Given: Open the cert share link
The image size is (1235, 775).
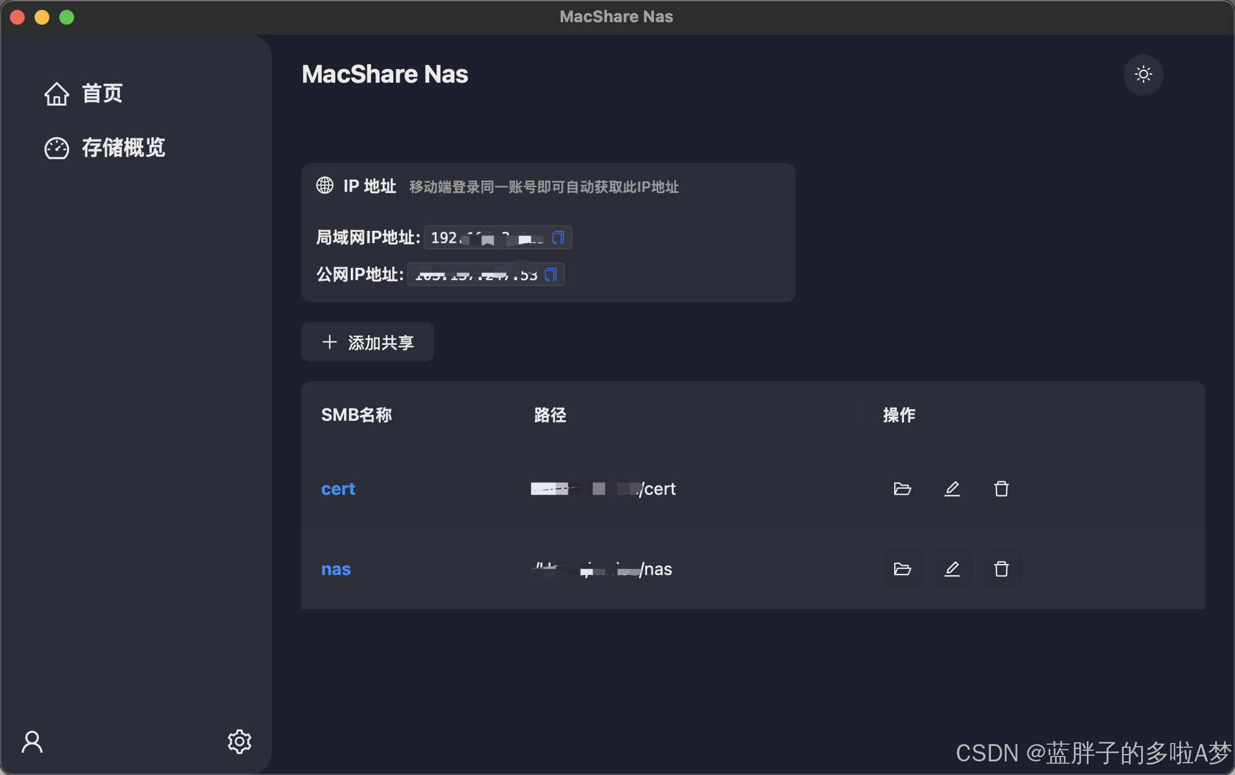Looking at the screenshot, I should (x=338, y=489).
